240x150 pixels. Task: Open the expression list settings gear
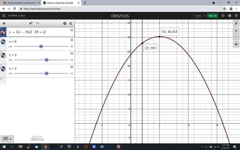tap(65, 23)
